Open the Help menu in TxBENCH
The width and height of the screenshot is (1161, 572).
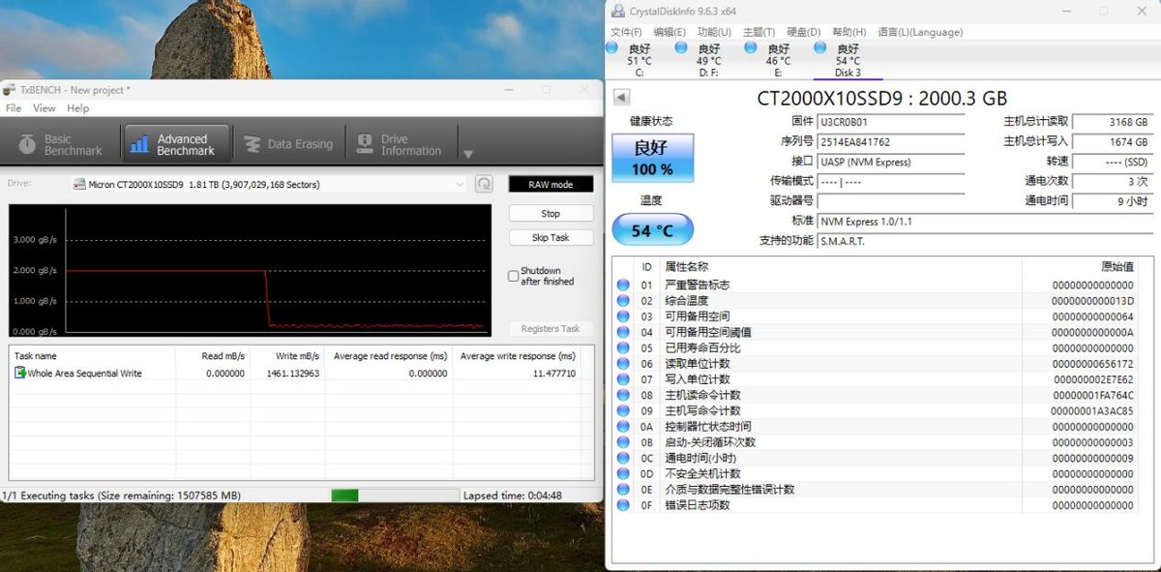pos(78,108)
